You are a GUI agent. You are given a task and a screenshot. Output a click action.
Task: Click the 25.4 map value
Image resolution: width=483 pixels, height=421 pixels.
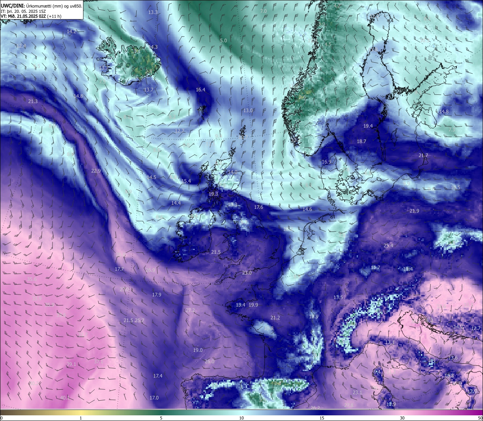pos(388,245)
